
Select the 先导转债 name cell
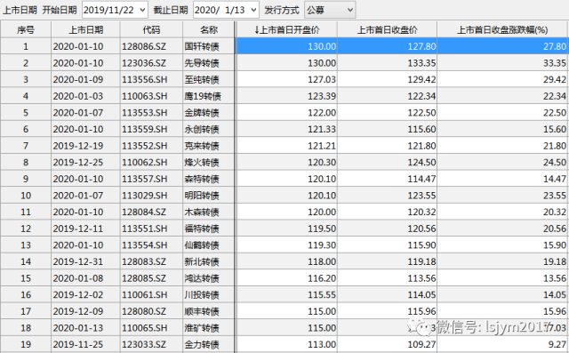[x=209, y=63]
